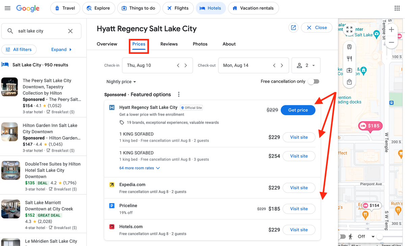Screen dimensions: 405x246
Task: Open the Hotels navigation chip
Action: point(211,8)
